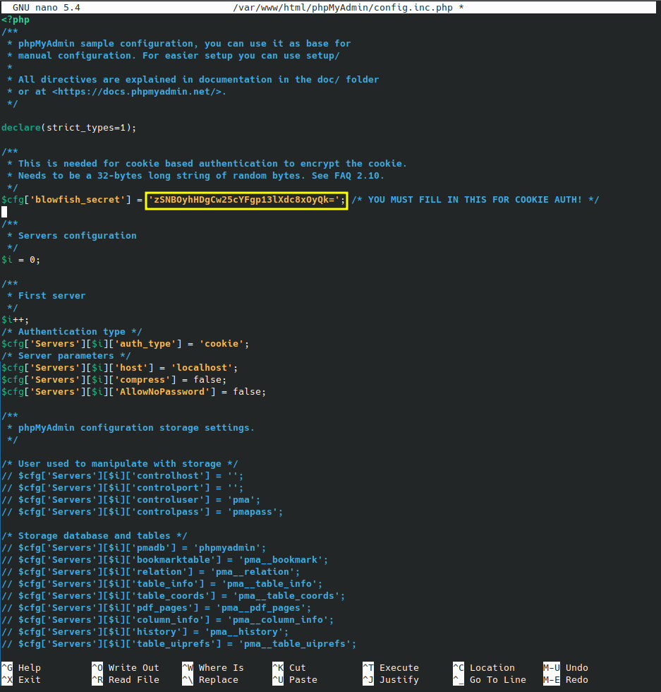Click the ^T Execute shortcut
Screen dimensions: 661x692
coord(391,668)
